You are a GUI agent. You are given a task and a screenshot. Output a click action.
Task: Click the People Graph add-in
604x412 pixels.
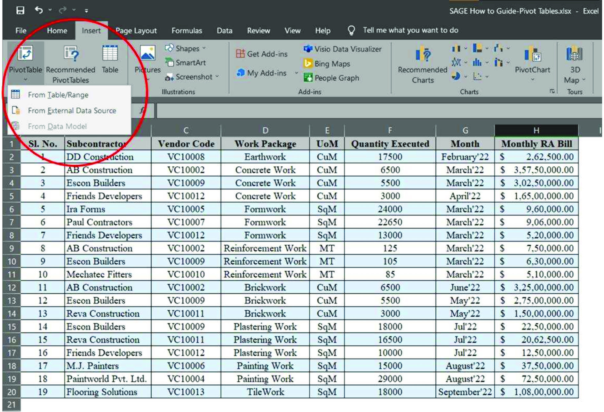(x=331, y=78)
